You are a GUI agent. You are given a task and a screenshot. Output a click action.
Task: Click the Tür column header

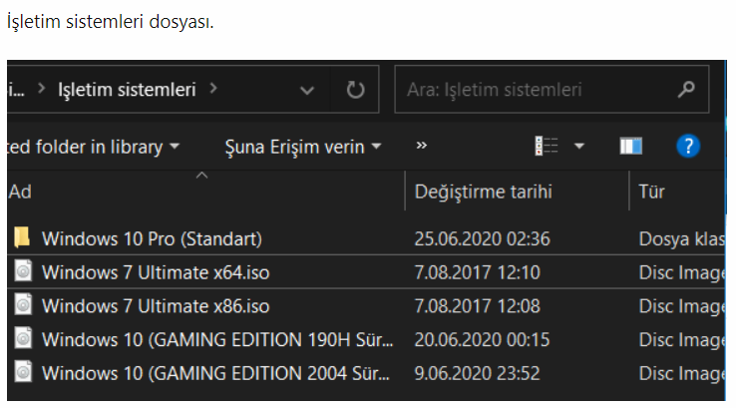point(651,192)
